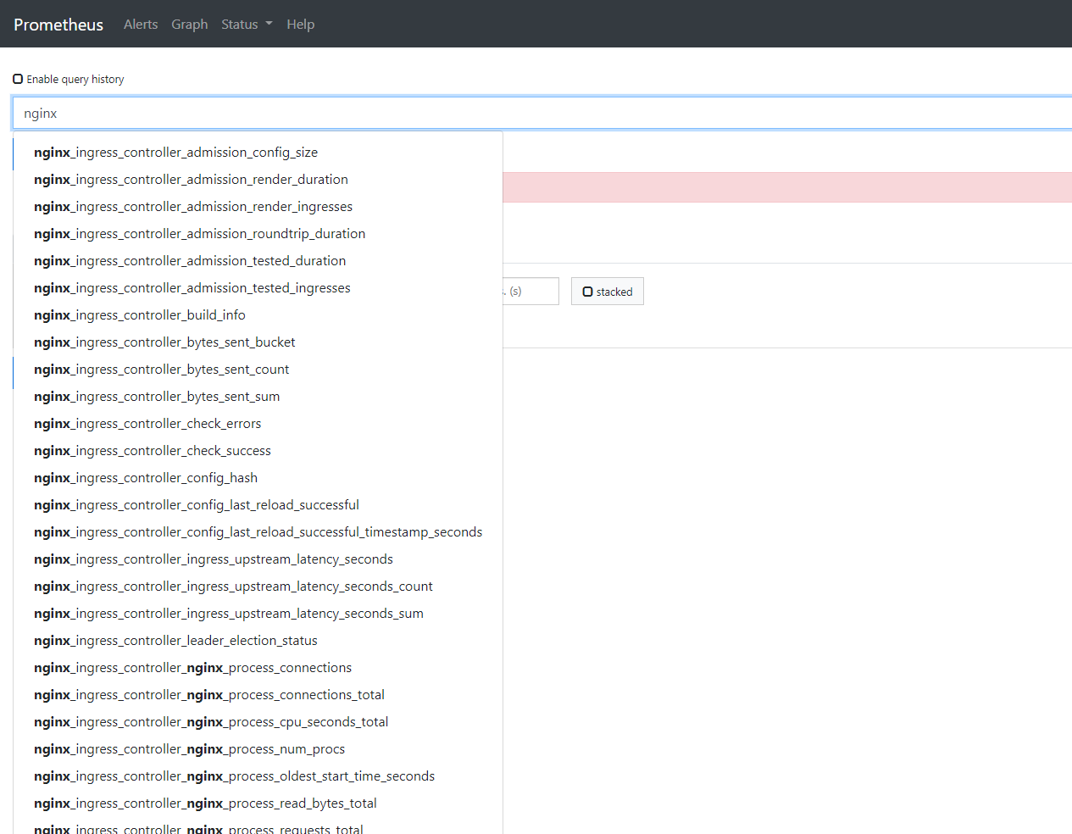
Task: Select nginx_ingress_controller_admission_render_duration suggestion
Action: click(258, 180)
